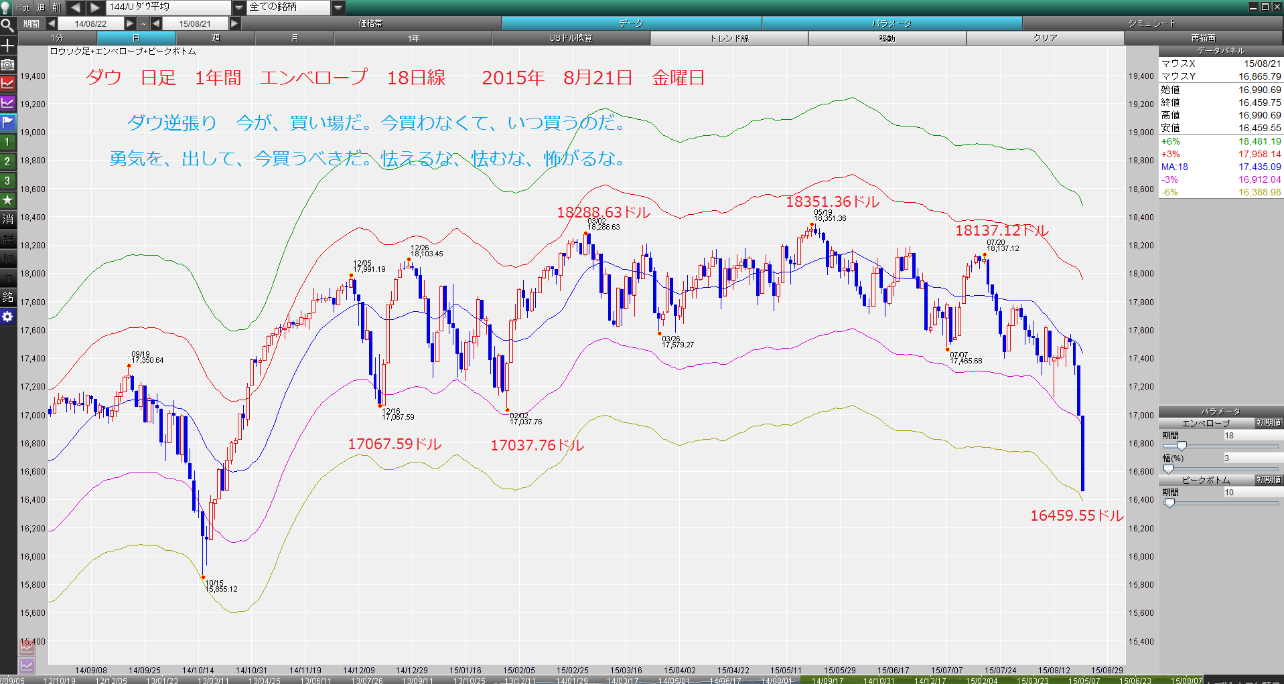Image resolution: width=1284 pixels, height=684 pixels.
Task: Reset ピークボトム with 初期値 button
Action: click(x=1269, y=480)
